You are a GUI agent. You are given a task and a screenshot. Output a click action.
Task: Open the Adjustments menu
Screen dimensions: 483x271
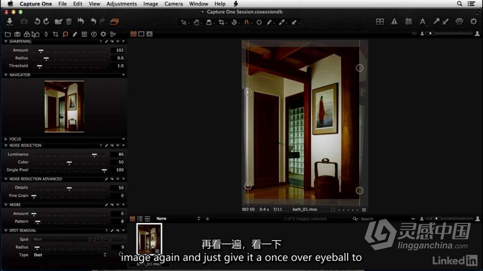(x=121, y=4)
